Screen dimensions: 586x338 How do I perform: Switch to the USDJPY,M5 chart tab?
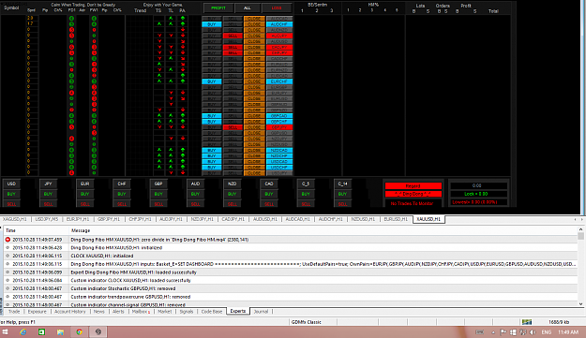(x=47, y=219)
